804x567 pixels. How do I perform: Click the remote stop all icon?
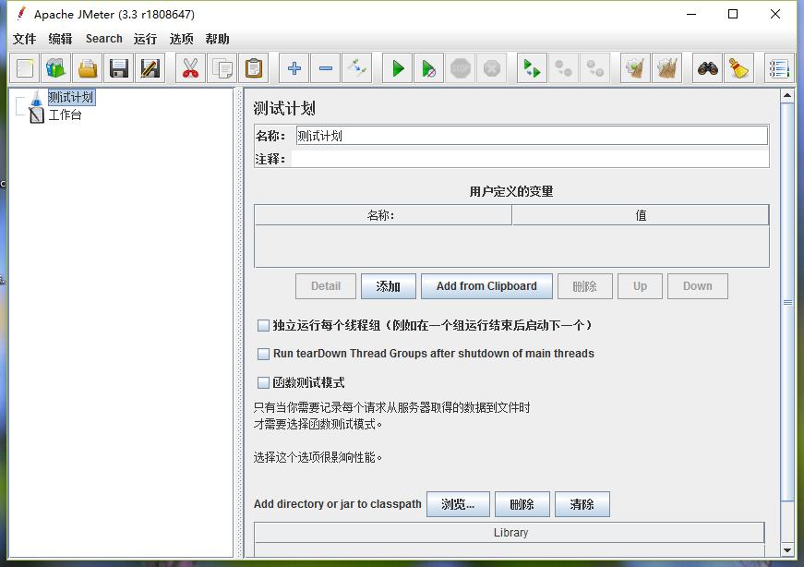pos(563,68)
